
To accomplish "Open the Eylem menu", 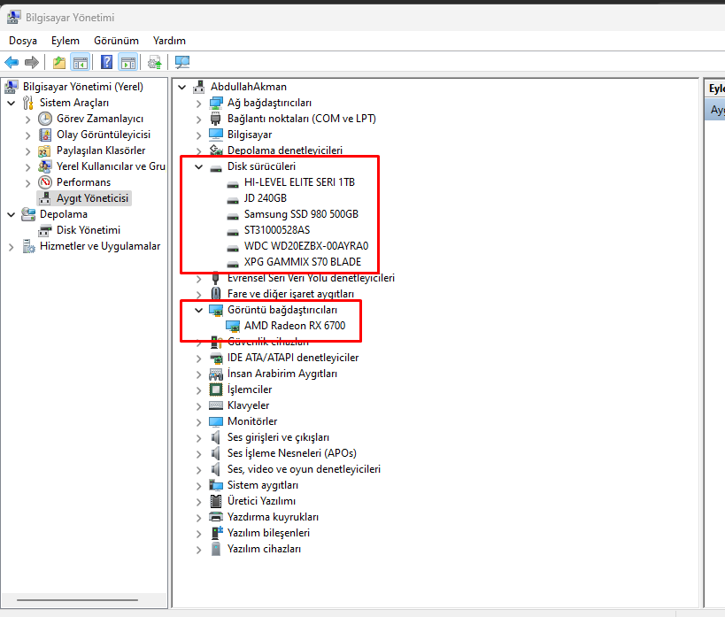I will tap(66, 41).
